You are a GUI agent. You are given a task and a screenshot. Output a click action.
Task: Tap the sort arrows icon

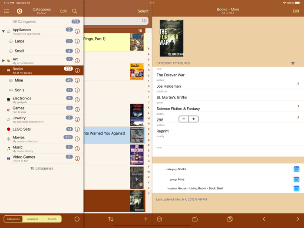coord(111,219)
